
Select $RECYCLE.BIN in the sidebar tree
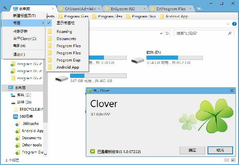point(31,109)
